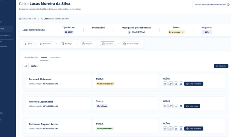Download the Attorney Legeal Brief
Viewport: 231px width, 137px height.
click(x=176, y=106)
